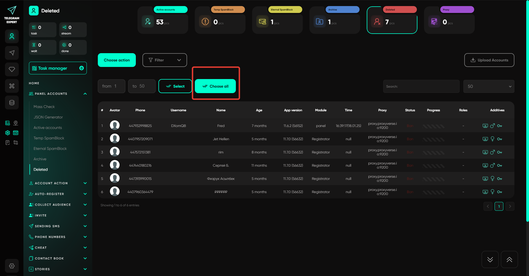
Task: Open the command symbol sidebar icon
Action: (x=12, y=86)
